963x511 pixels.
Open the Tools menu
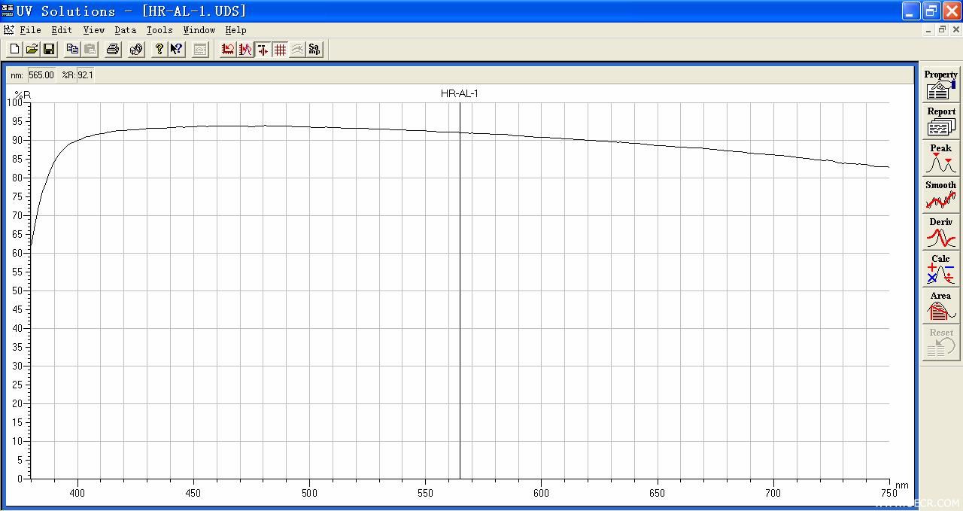(159, 30)
